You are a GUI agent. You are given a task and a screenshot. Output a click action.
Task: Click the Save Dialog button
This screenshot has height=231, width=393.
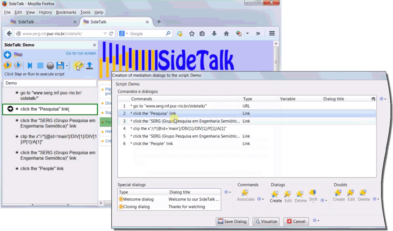click(x=232, y=221)
